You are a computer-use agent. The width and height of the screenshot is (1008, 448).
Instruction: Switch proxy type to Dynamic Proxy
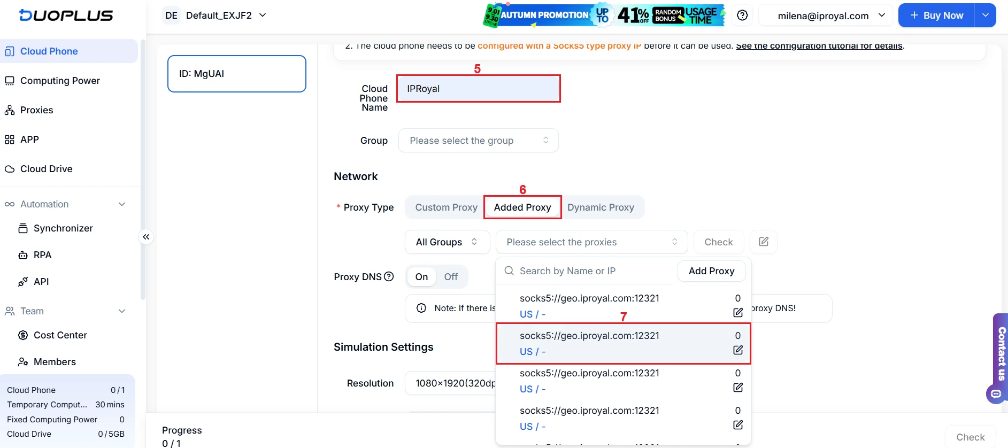pyautogui.click(x=601, y=207)
